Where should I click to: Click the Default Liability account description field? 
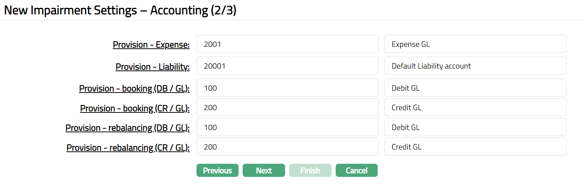pyautogui.click(x=475, y=66)
